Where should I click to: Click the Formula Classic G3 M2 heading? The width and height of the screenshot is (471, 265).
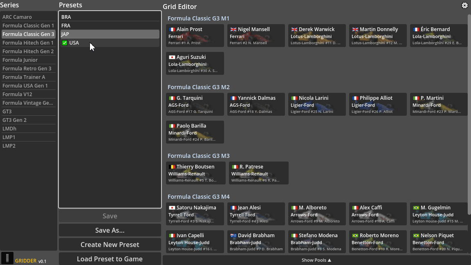[x=199, y=87]
